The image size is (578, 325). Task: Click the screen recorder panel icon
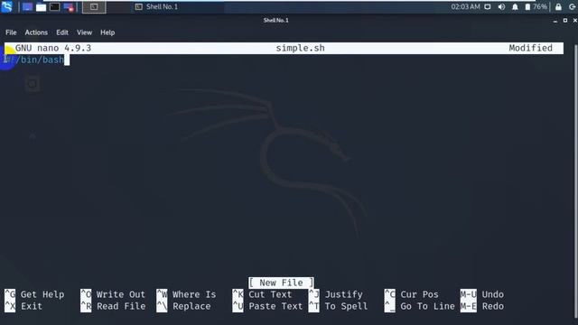(69, 7)
